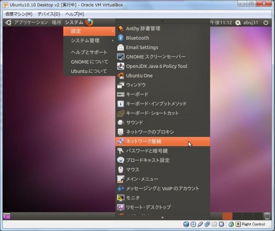The height and width of the screenshot is (231, 275).
Task: Open the ヘルプ(H) VirtualBox menu
Action: click(75, 14)
